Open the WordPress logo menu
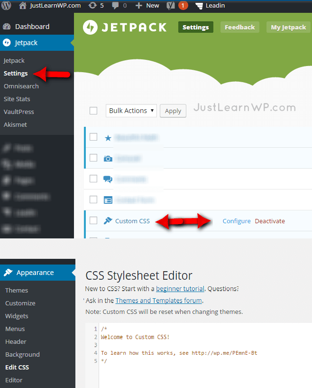Image resolution: width=312 pixels, height=388 pixels. [x=6, y=5]
